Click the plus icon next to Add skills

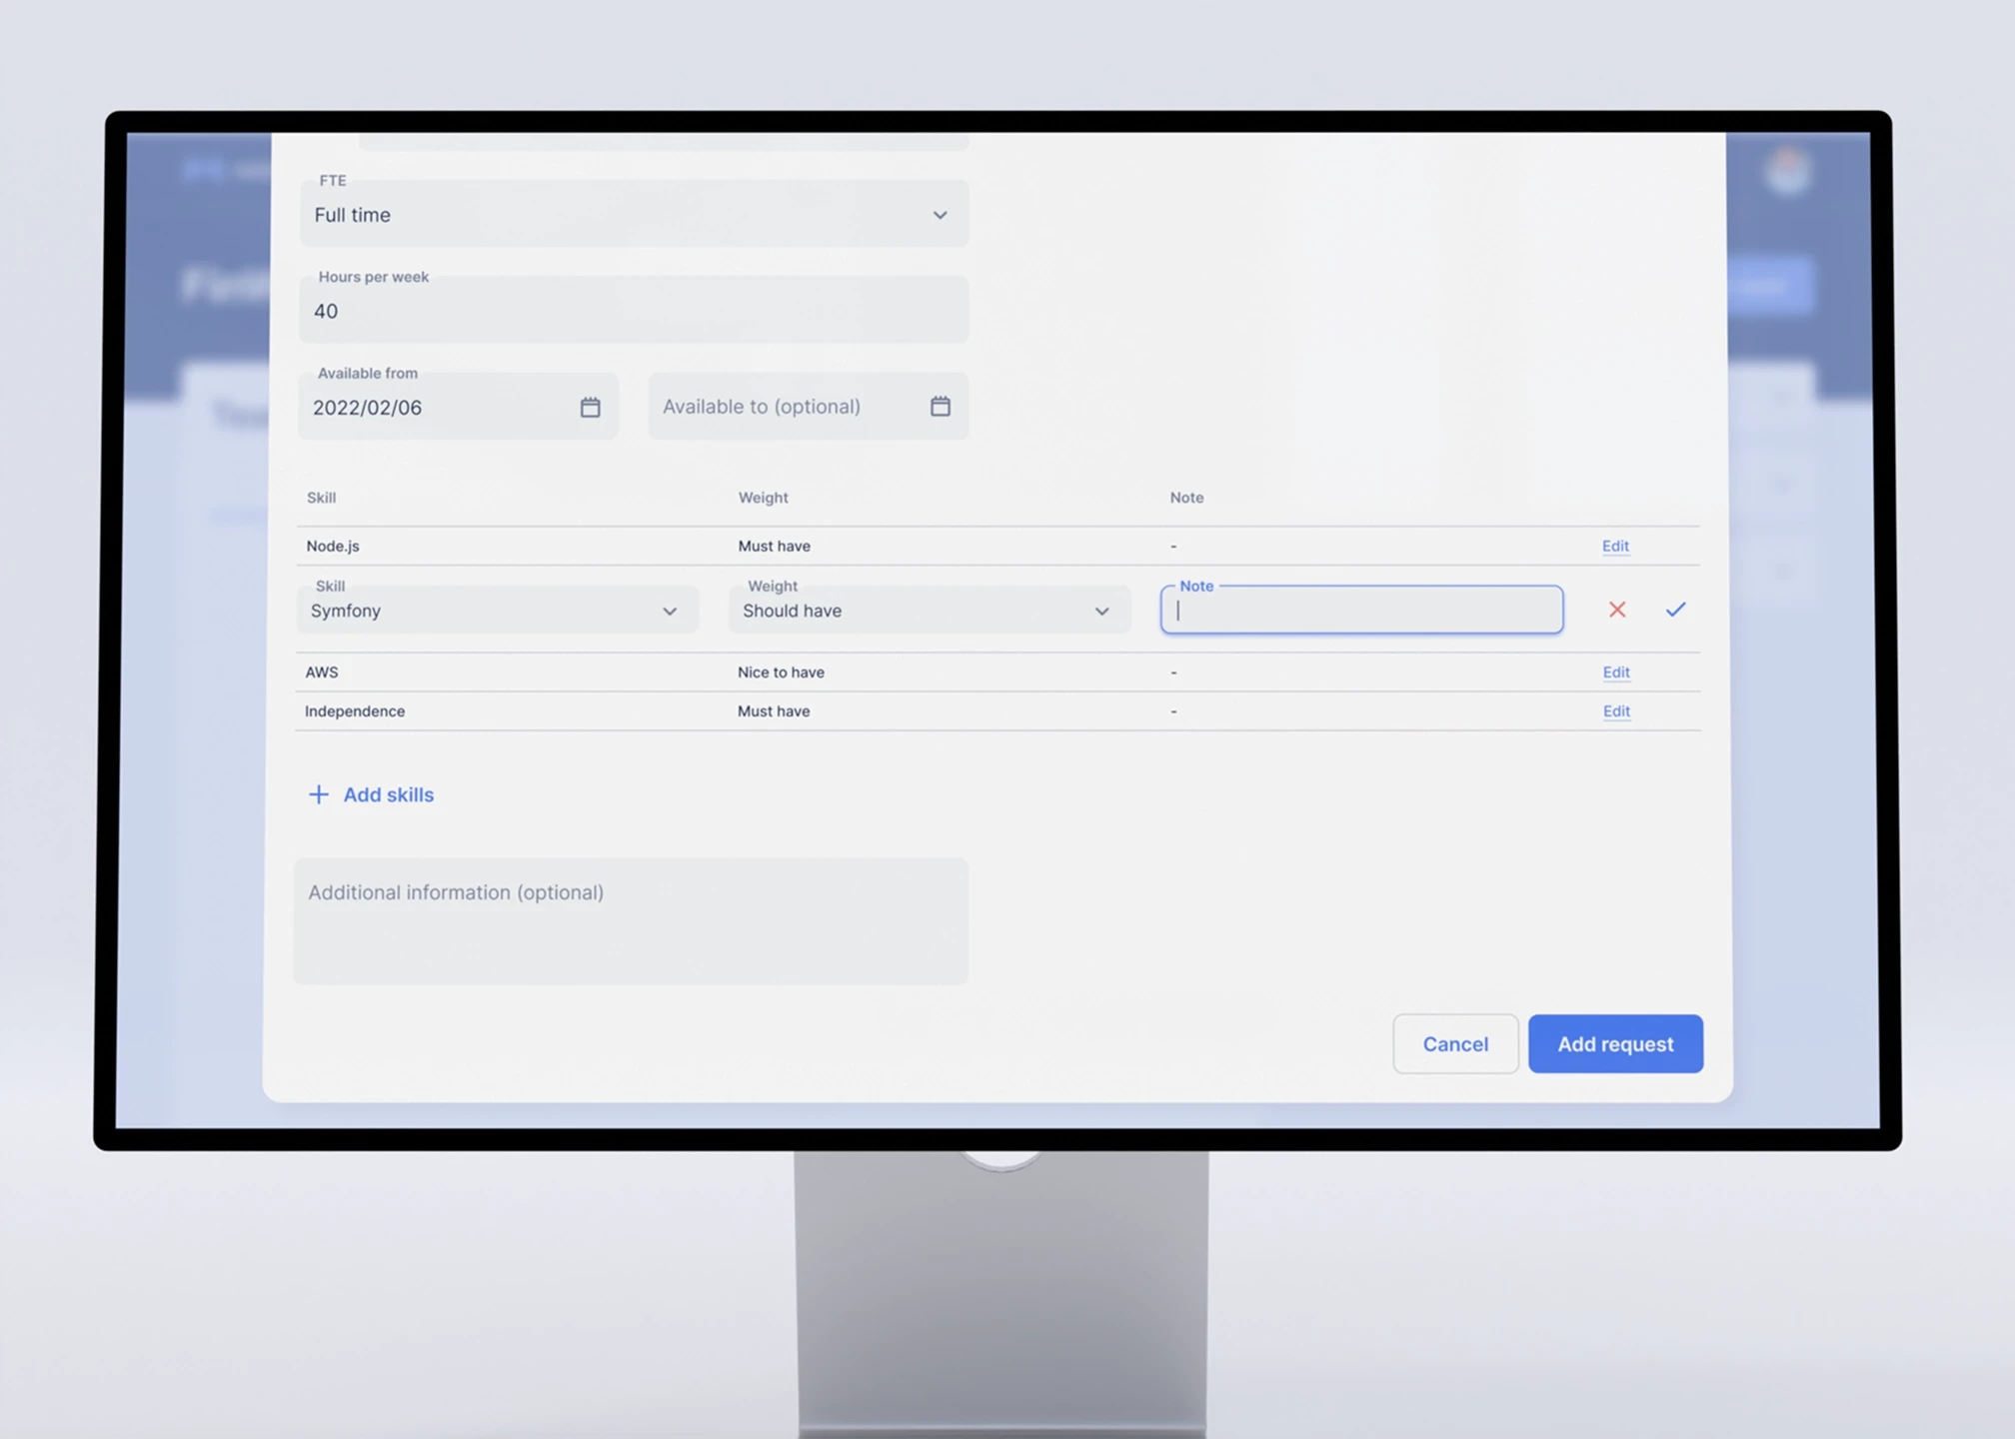click(318, 794)
